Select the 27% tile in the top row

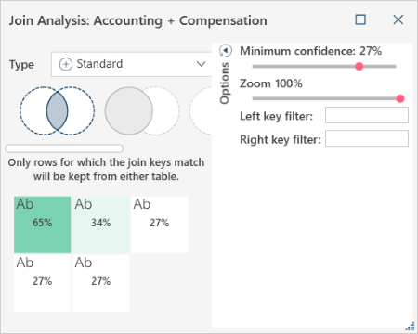159,225
